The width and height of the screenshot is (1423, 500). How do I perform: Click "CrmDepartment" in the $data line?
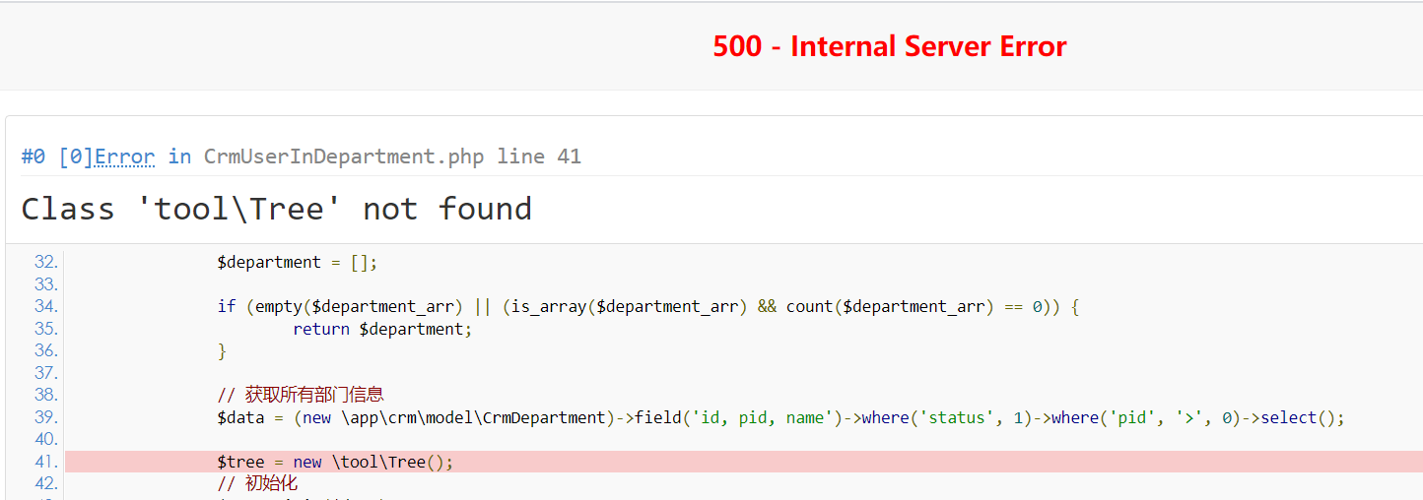coord(543,417)
